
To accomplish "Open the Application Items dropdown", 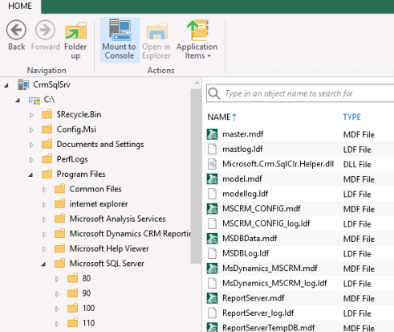I will (197, 39).
